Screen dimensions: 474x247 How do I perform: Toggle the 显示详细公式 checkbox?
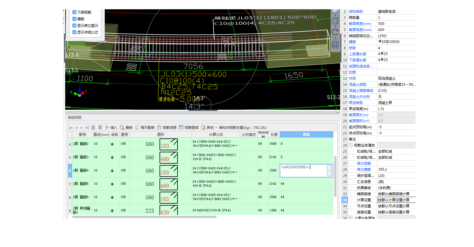[74, 32]
